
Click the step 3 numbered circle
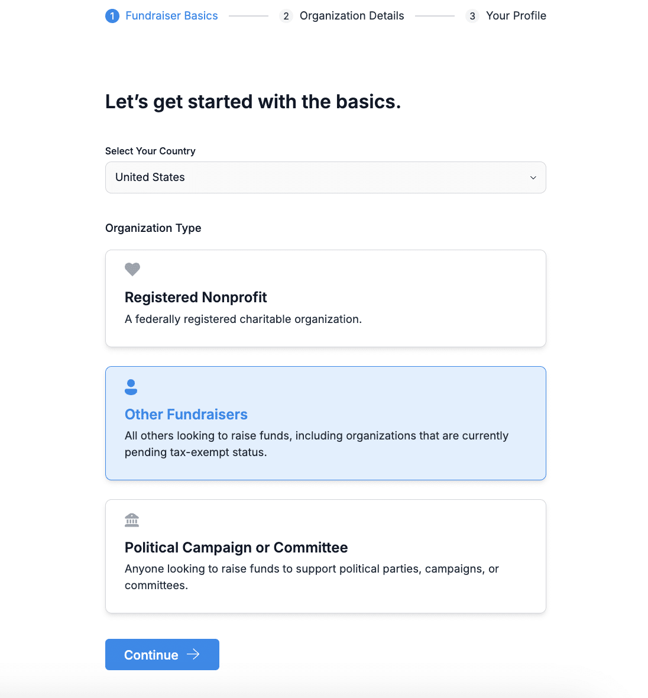tap(471, 16)
